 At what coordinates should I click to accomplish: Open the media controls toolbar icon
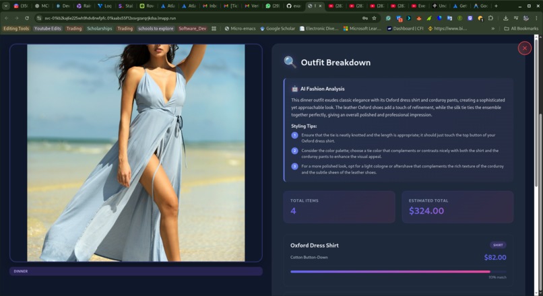(515, 18)
